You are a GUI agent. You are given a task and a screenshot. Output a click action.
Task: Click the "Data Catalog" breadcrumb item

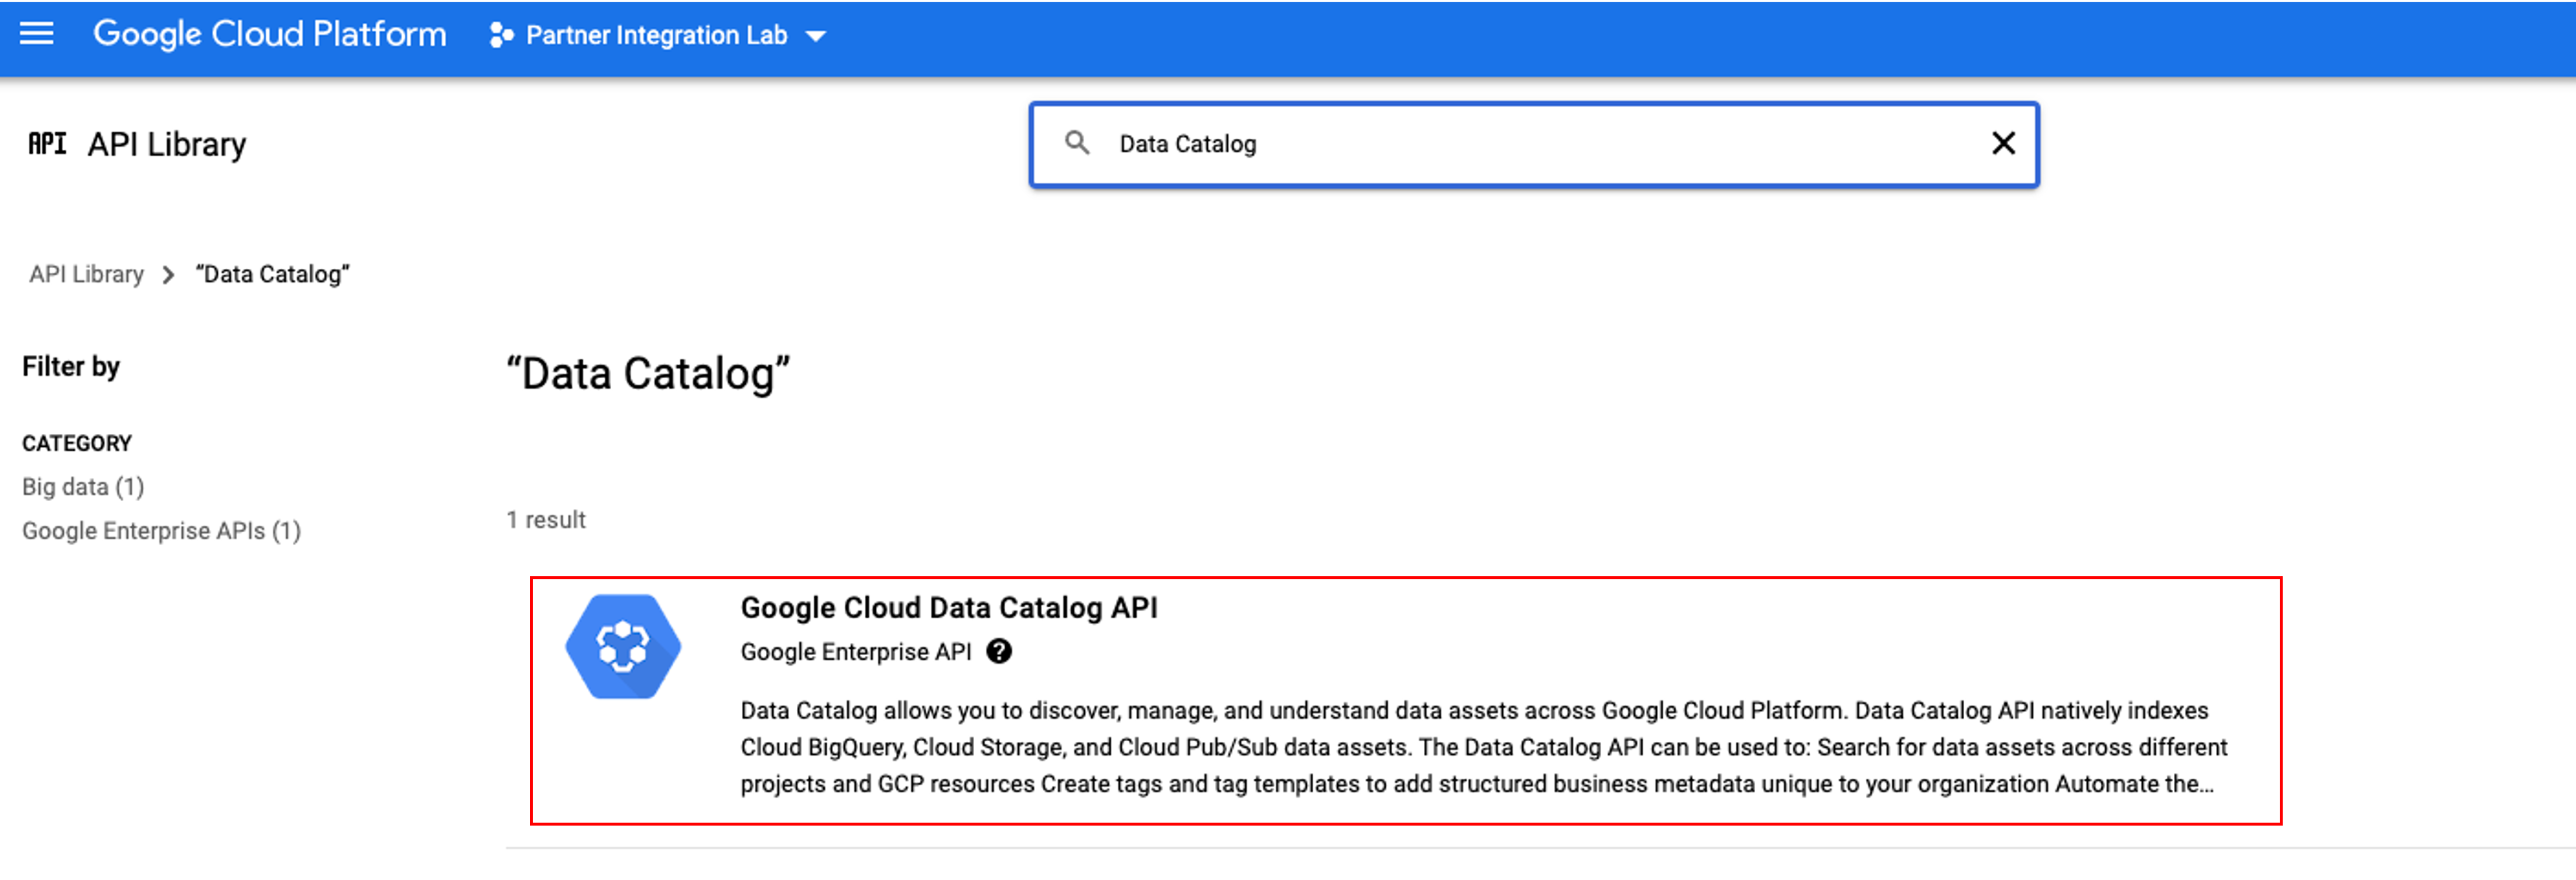(x=272, y=274)
